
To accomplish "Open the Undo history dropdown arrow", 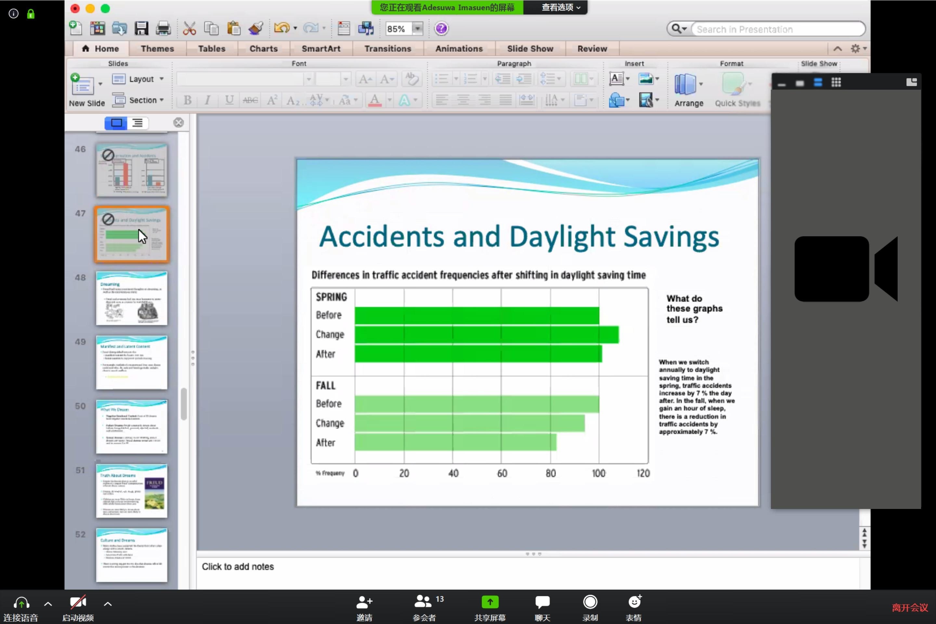I will [x=295, y=28].
